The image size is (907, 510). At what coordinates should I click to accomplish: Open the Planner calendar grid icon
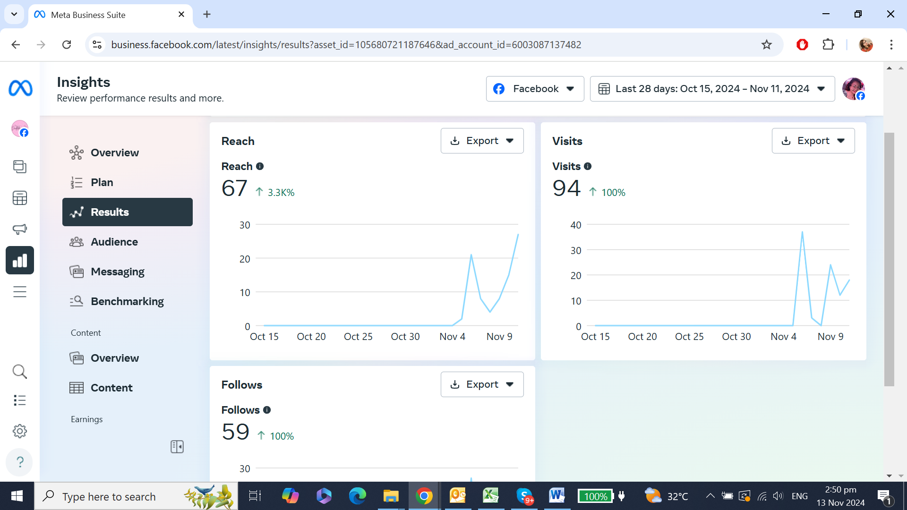pos(20,198)
